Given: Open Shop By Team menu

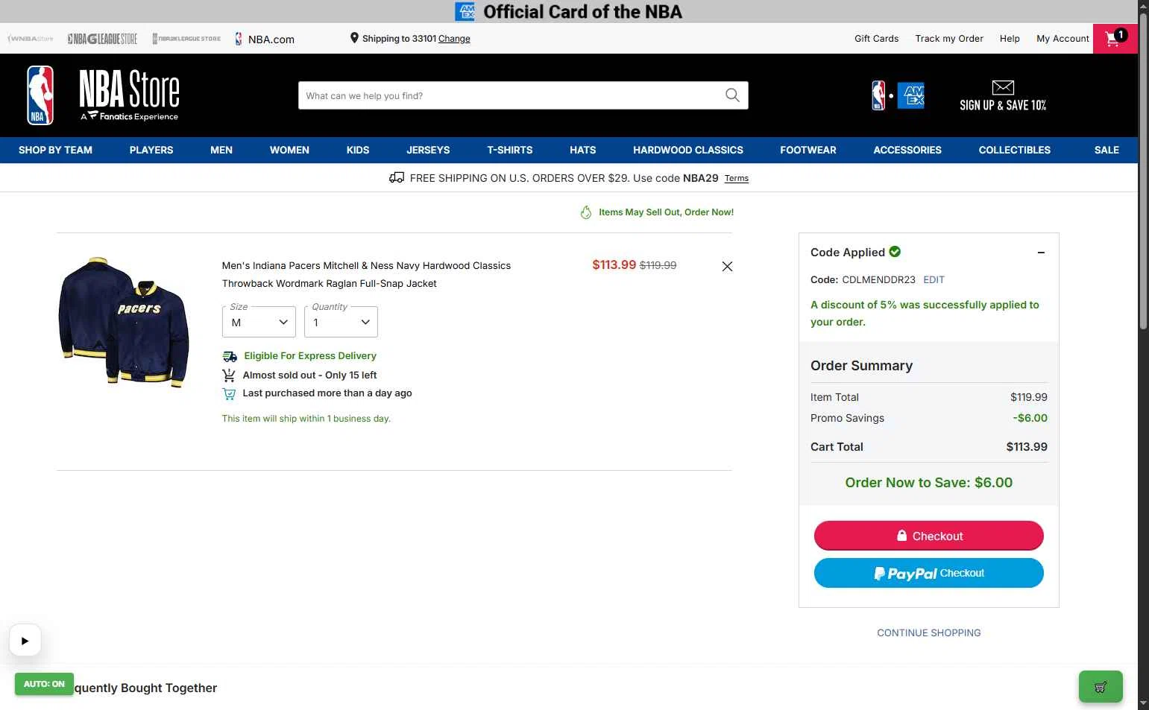Looking at the screenshot, I should coord(55,150).
